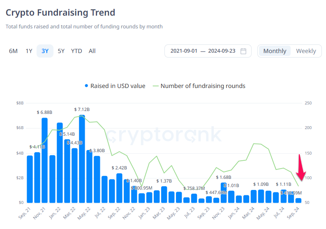Click the 50 right-axis label

point(307,202)
